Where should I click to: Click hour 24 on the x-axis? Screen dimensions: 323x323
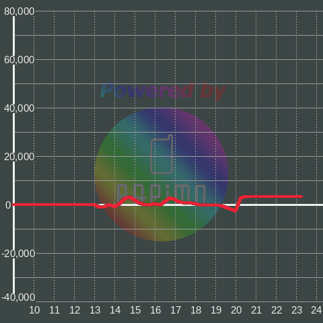pyautogui.click(x=316, y=310)
